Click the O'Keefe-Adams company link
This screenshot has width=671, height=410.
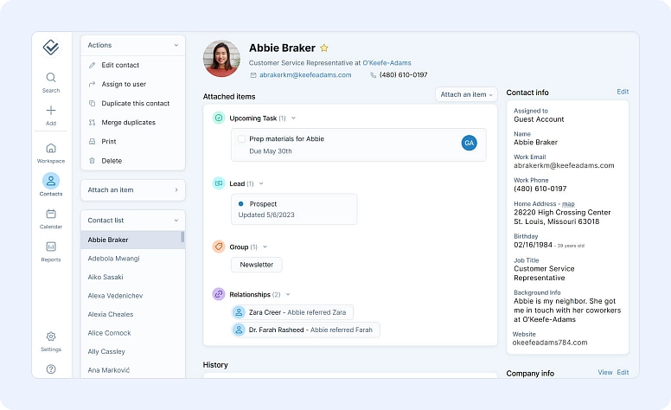pos(387,63)
